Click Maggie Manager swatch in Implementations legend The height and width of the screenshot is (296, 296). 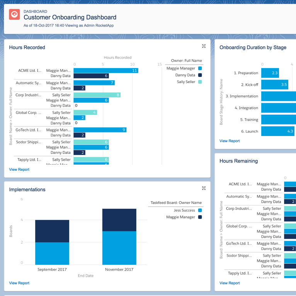pos(200,217)
